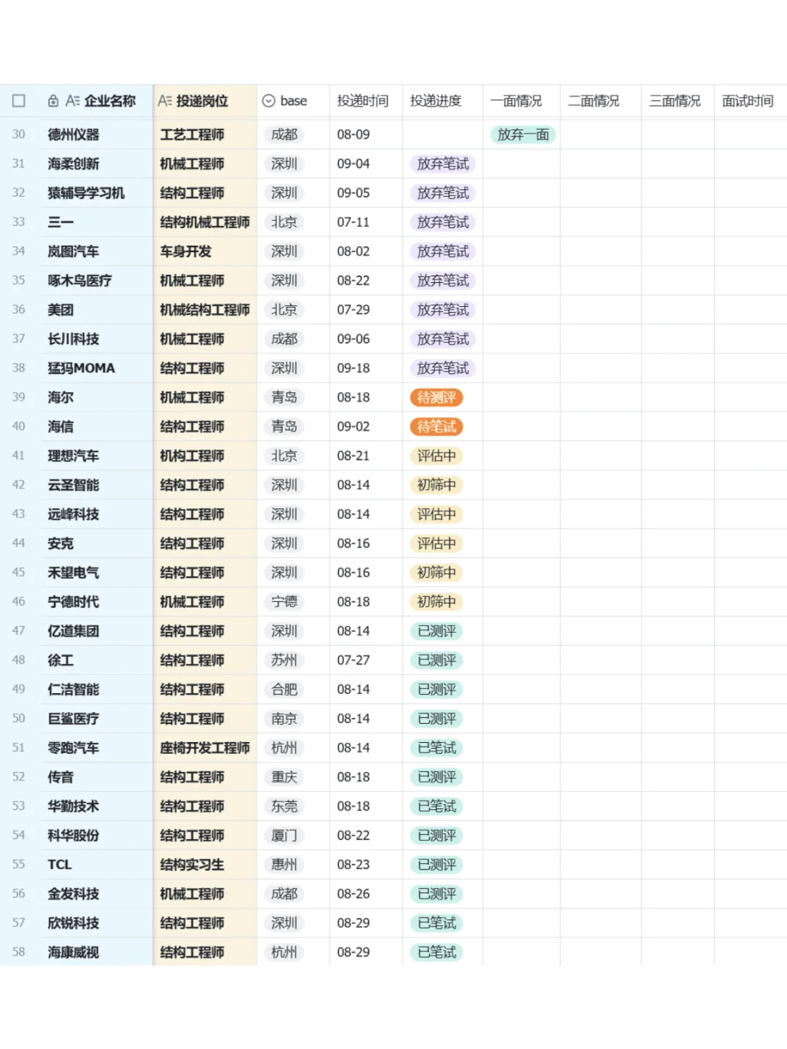Open the 三面情况 column header
Viewport: 787px width, 1049px height.
pos(678,101)
